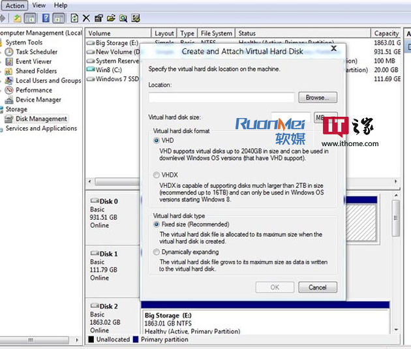Sort by the Volume column header
Image resolution: width=411 pixels, height=349 pixels.
click(x=118, y=33)
